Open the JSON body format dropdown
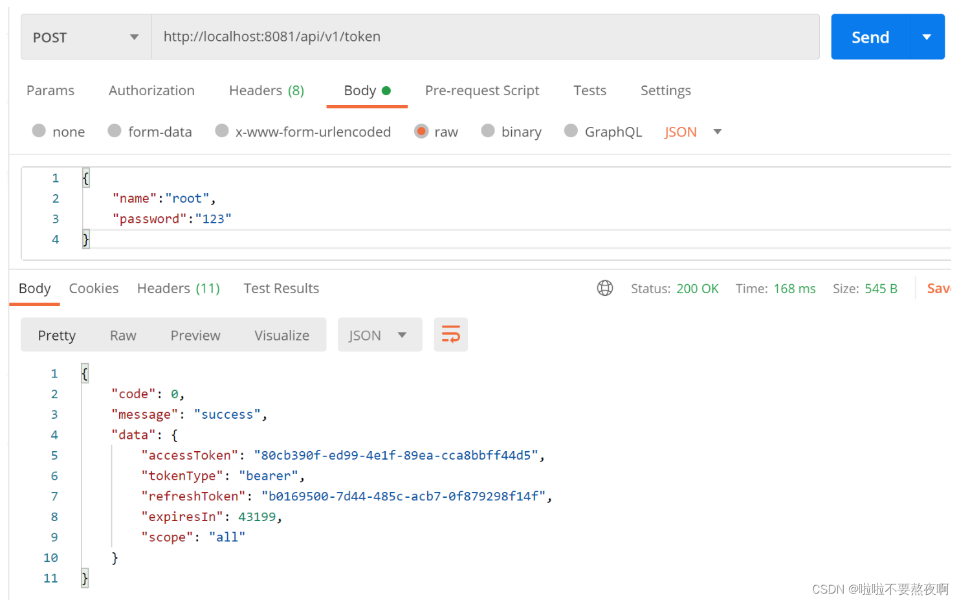The image size is (959, 602). 692,131
